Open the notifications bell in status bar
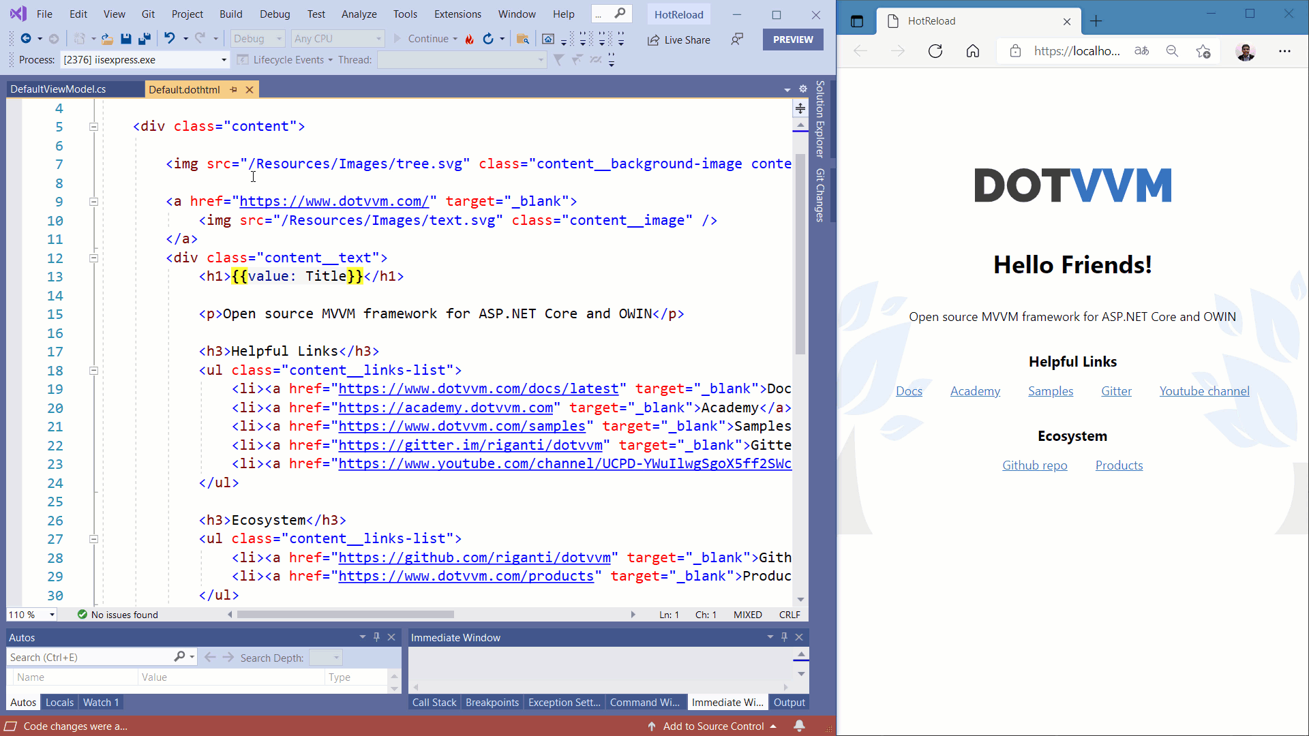 799,726
